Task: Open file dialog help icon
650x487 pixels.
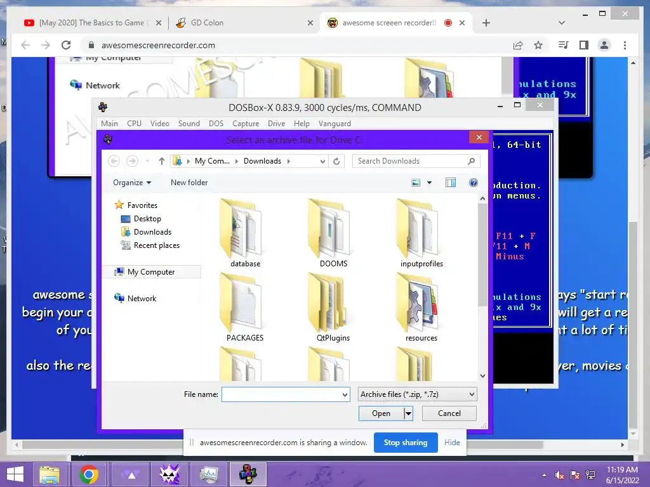Action: tap(474, 183)
